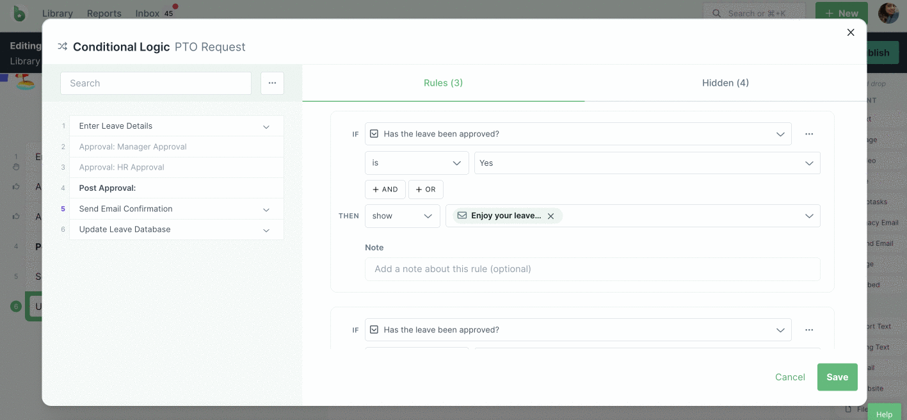Viewport: 907px width, 420px height.
Task: Click the profile avatar in the top-right
Action: [x=888, y=13]
